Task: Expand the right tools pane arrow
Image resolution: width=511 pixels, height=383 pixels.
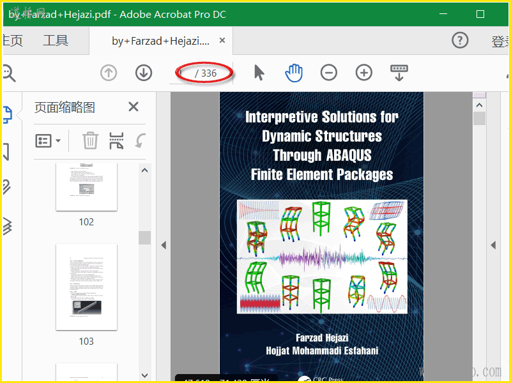Action: coord(493,245)
